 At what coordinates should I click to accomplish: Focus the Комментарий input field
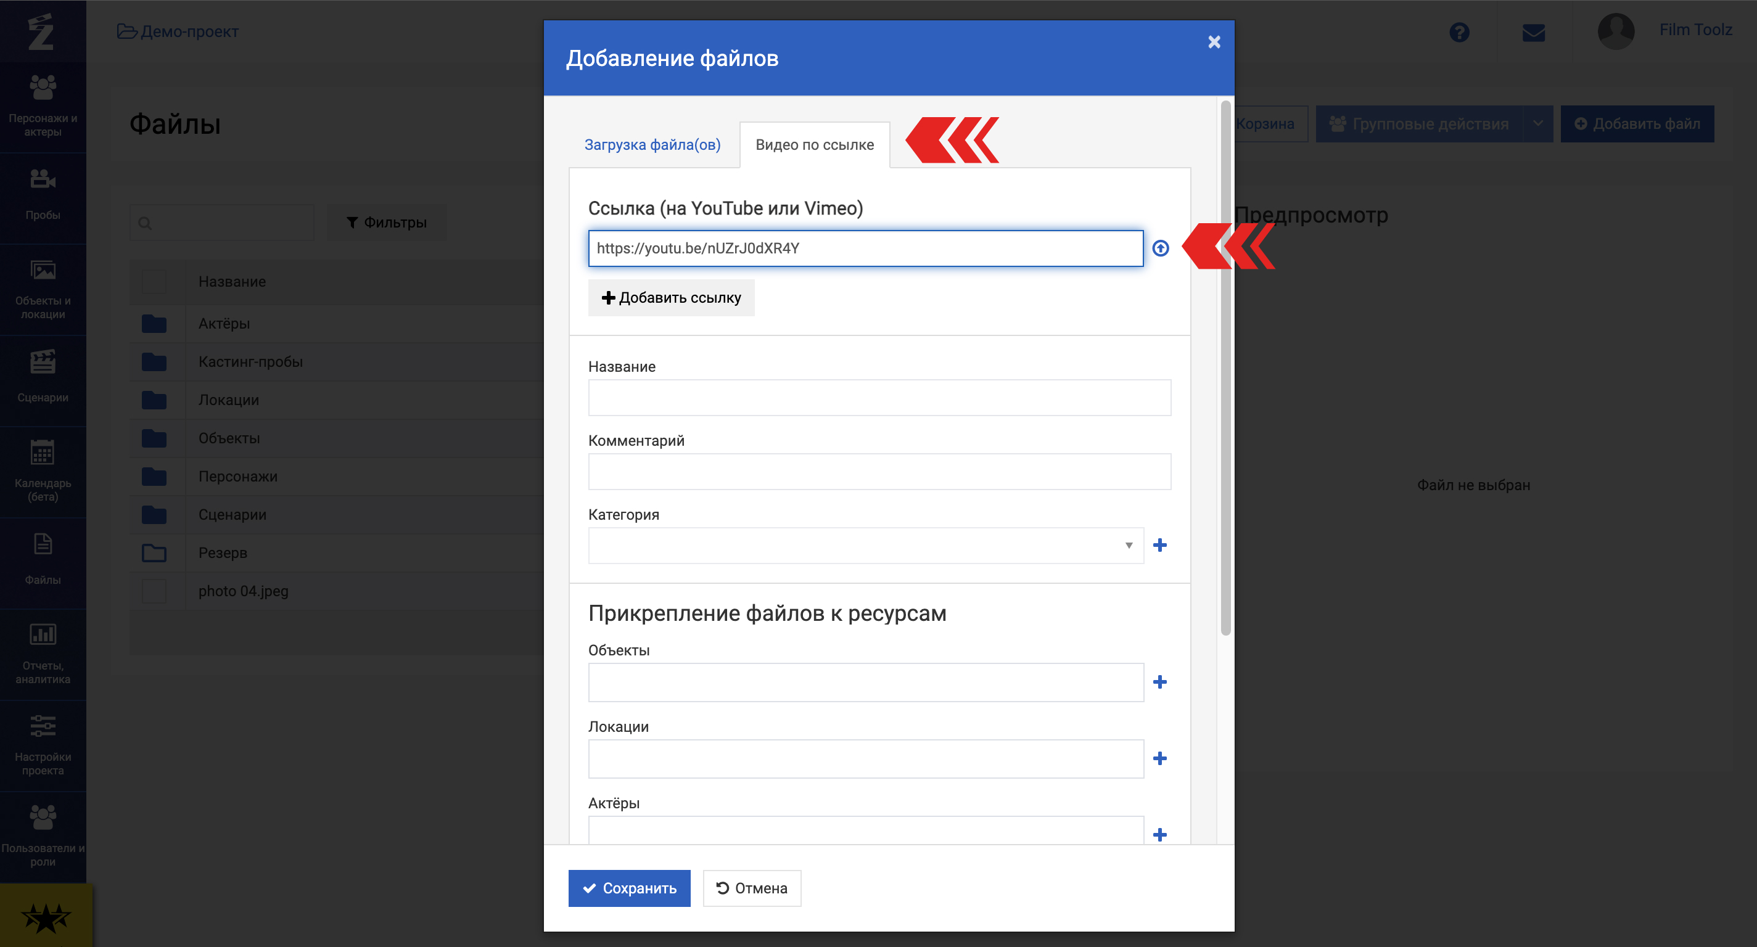point(879,472)
